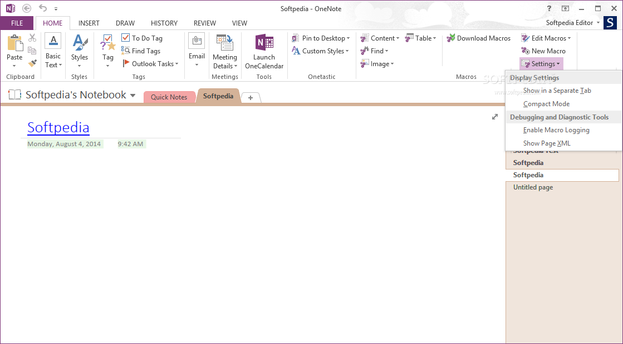Add a new section with plus tab
The width and height of the screenshot is (623, 344).
point(251,98)
